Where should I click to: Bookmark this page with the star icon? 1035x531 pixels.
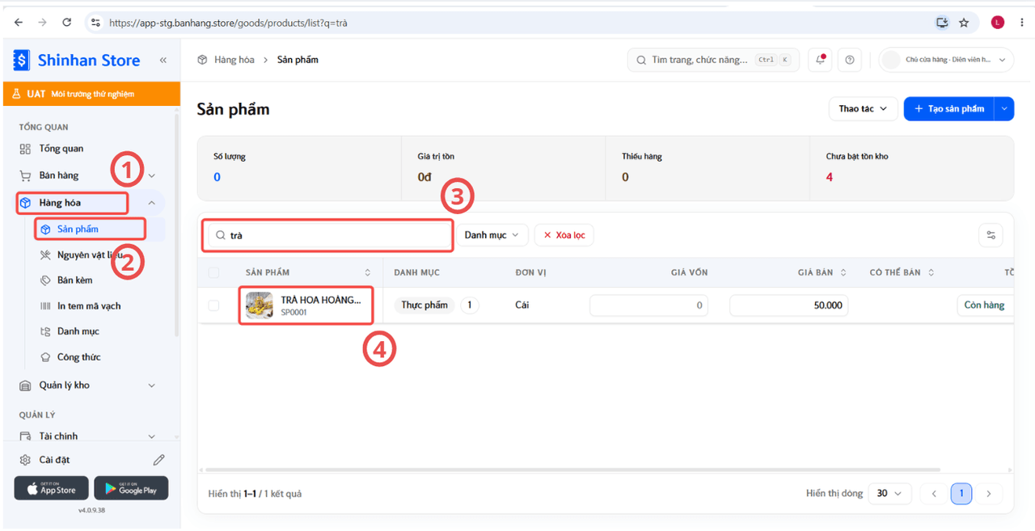964,23
